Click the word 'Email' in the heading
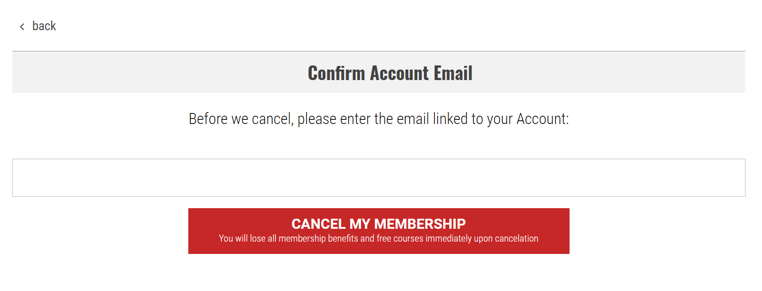This screenshot has width=762, height=291. coord(453,73)
